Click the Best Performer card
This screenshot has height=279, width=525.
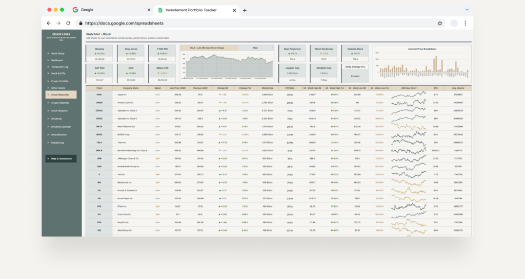coord(292,54)
